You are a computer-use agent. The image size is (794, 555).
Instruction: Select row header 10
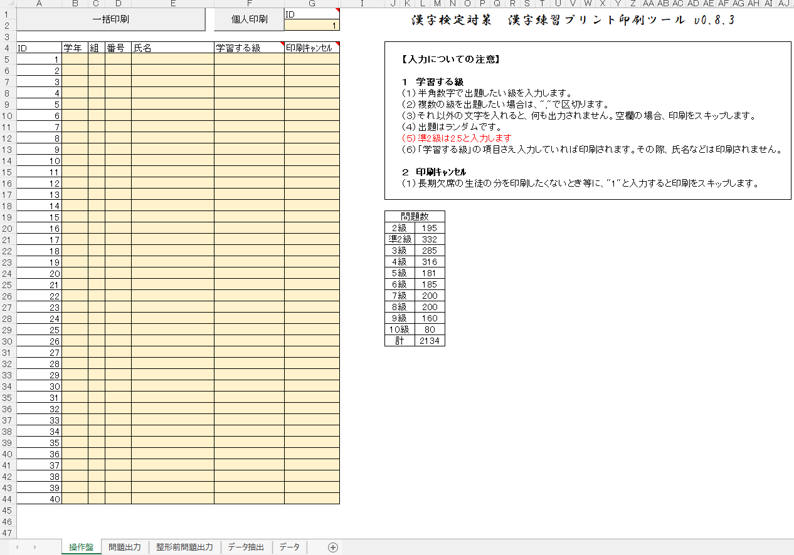point(8,116)
